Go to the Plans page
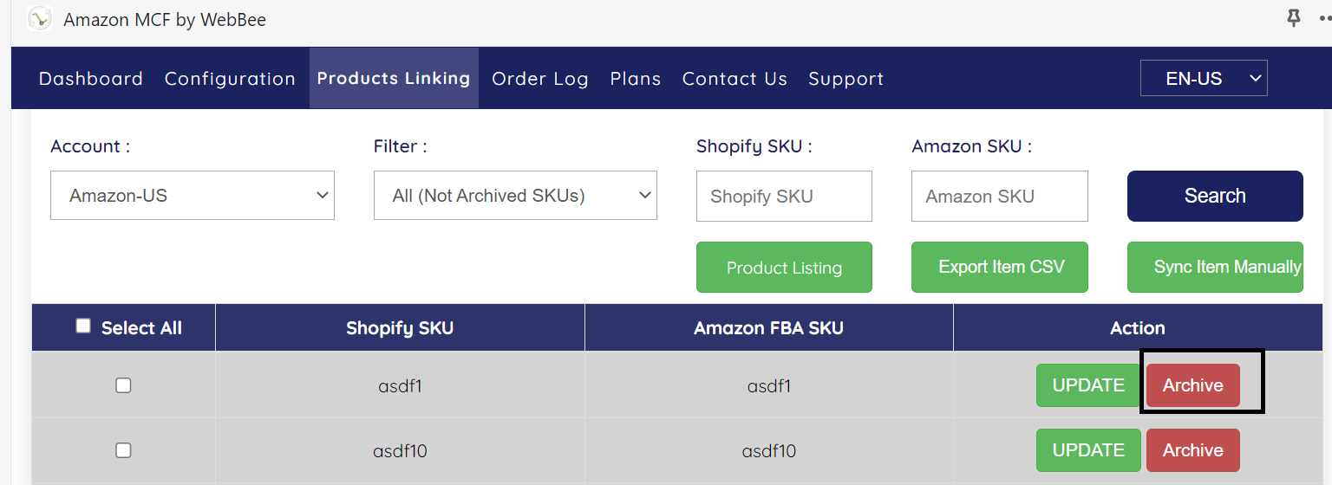 tap(636, 78)
